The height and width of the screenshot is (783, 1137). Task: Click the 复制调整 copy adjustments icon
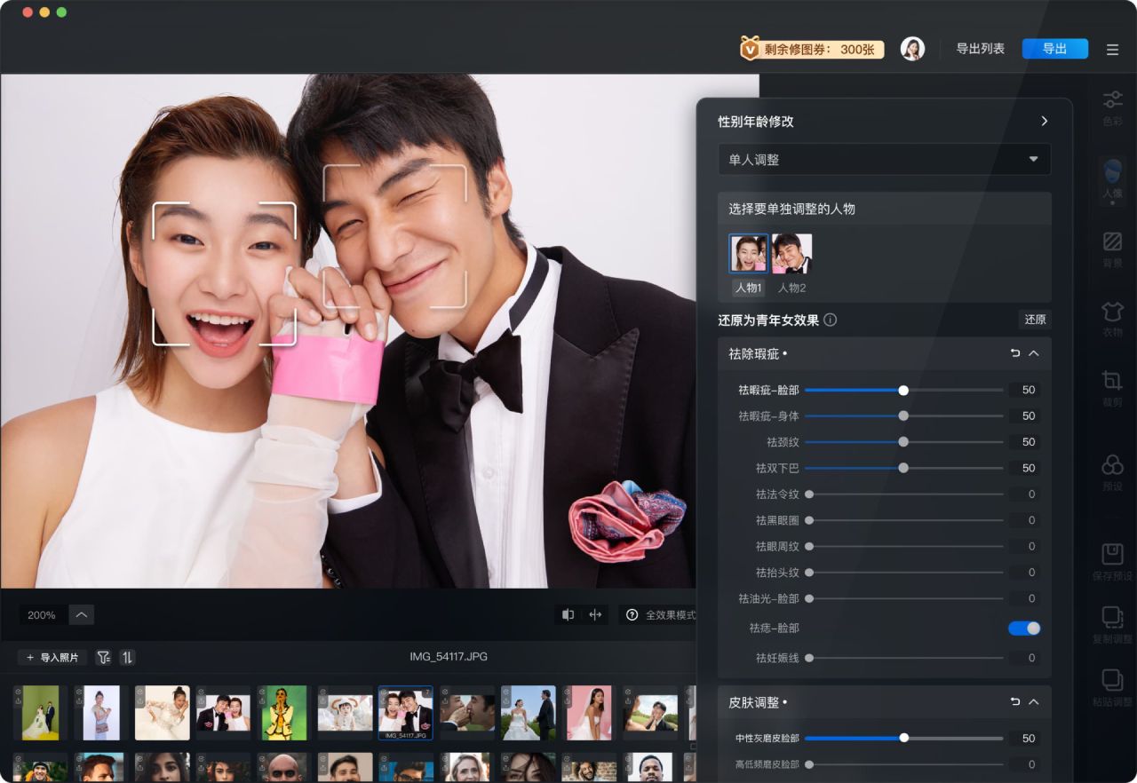(x=1112, y=621)
